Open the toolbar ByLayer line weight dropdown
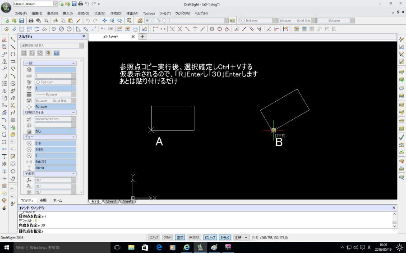Image resolution: width=406 pixels, height=253 pixels. 352,20
